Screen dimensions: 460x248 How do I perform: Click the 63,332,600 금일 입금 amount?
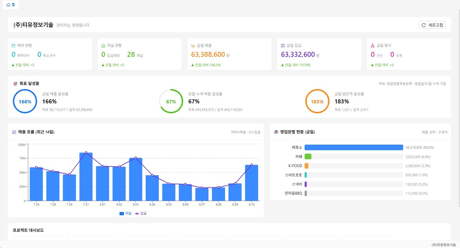(298, 55)
